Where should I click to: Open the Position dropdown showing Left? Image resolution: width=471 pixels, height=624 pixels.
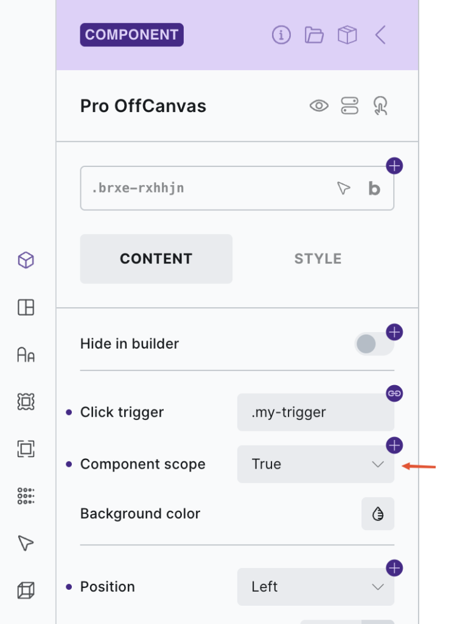315,587
